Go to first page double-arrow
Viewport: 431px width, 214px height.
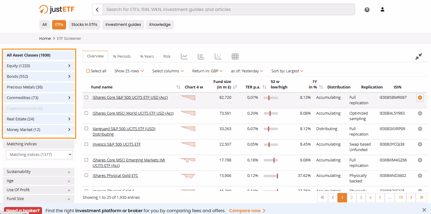(322, 197)
